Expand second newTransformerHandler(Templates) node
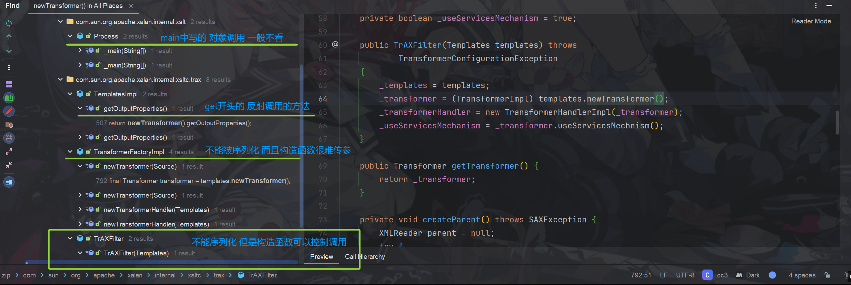 [80, 224]
